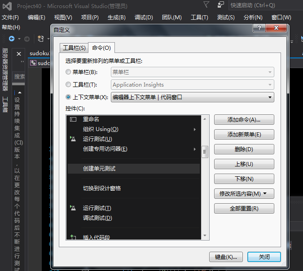This screenshot has width=303, height=271.
Task: Expand the 创建专用访问器(E) submenu arrow
Action: [x=195, y=149]
